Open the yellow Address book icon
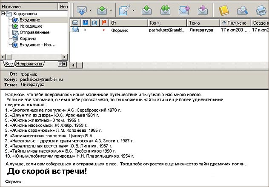Image resolution: width=269 pixels, height=187 pixels. point(224,9)
